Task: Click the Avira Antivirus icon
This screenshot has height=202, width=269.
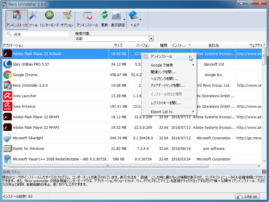Action: 8,106
